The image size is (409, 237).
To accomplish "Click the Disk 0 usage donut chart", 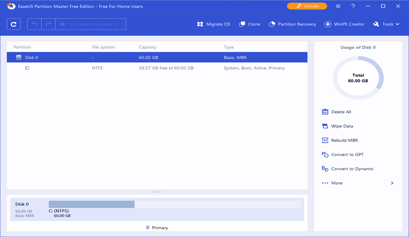I will (358, 78).
